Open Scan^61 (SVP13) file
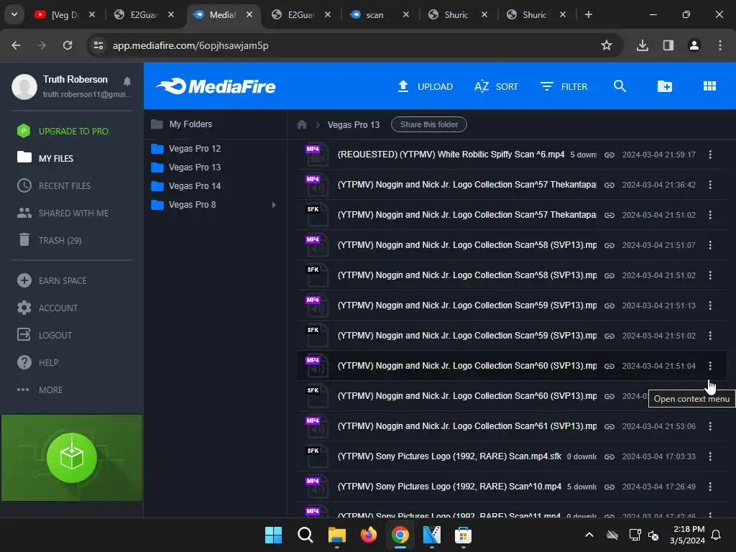Viewport: 736px width, 552px height. [x=467, y=426]
